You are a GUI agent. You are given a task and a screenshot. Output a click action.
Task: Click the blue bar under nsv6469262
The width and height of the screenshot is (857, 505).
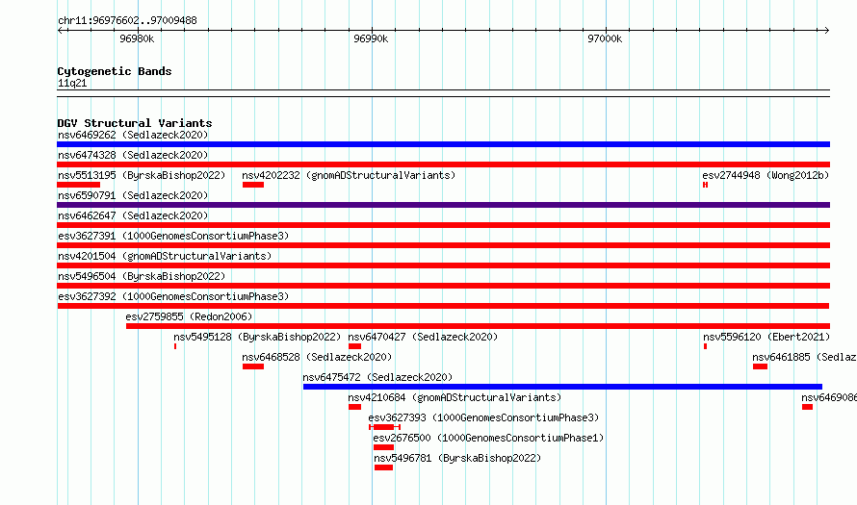(x=443, y=144)
